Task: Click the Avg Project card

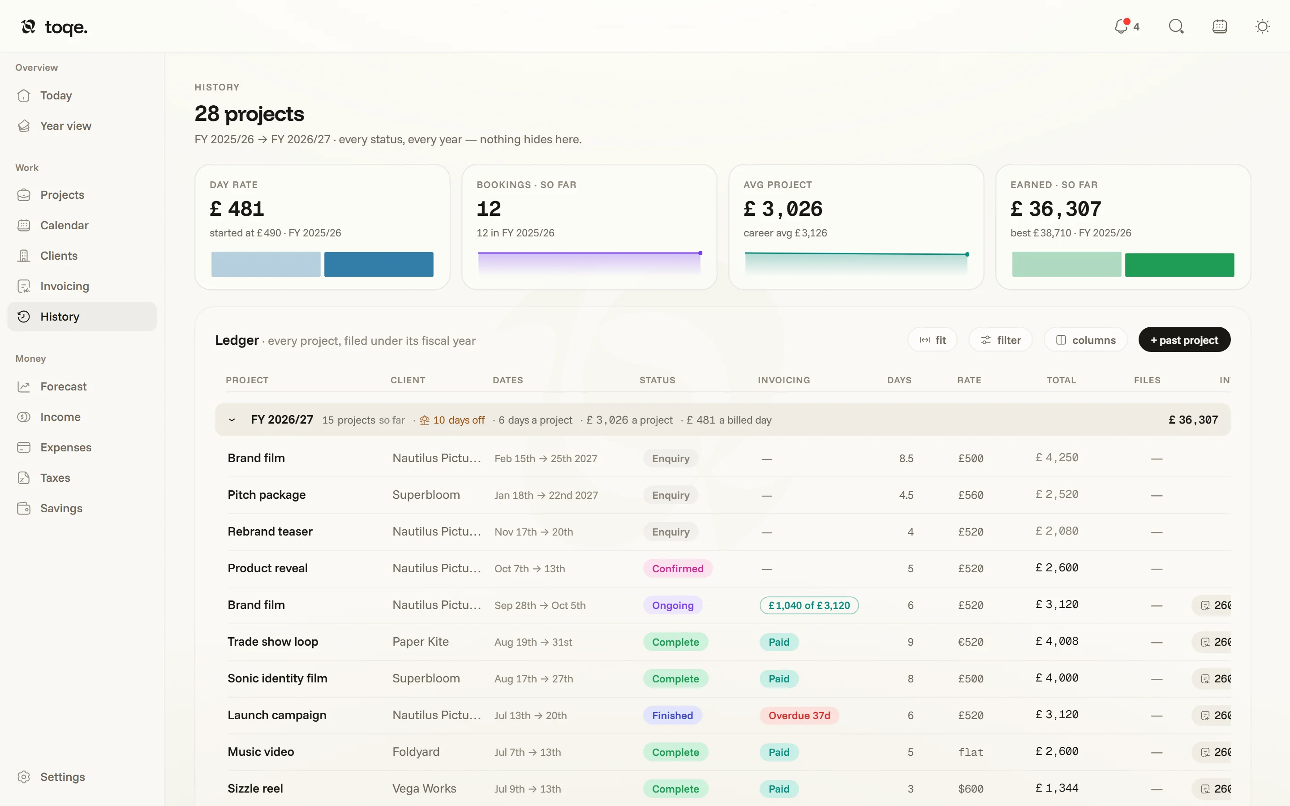Action: 856,227
